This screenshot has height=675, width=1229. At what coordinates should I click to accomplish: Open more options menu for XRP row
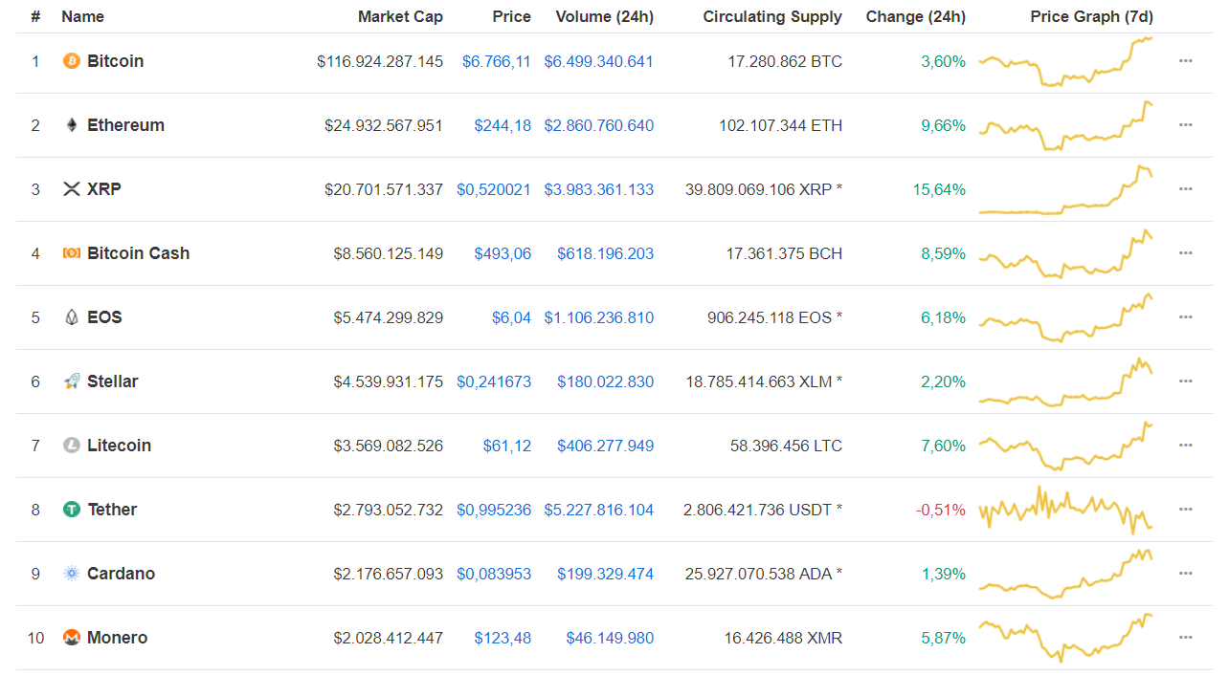[1186, 189]
